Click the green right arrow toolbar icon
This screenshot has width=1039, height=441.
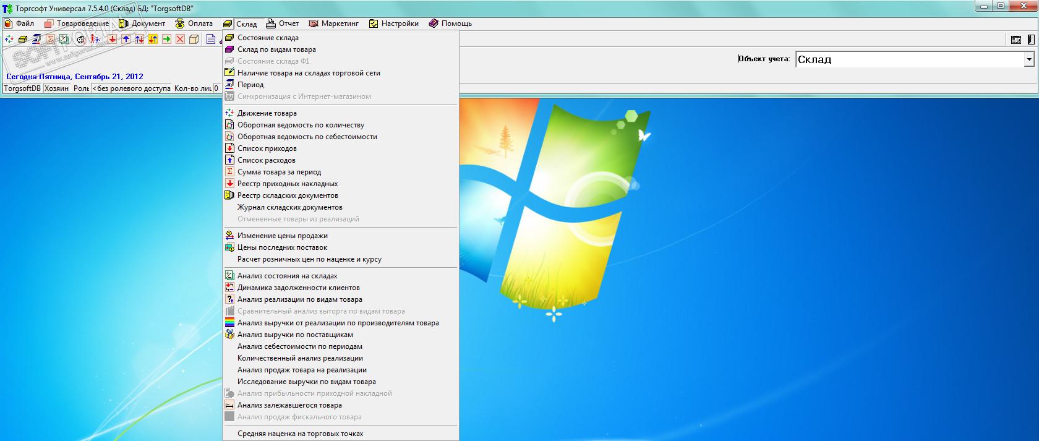coord(166,39)
